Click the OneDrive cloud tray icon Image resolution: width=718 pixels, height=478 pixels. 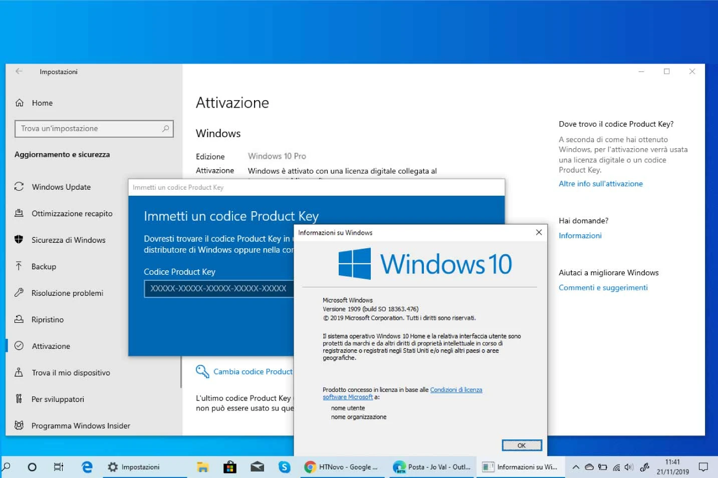(x=589, y=467)
